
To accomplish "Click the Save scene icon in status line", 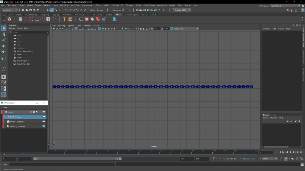I will [30, 10].
